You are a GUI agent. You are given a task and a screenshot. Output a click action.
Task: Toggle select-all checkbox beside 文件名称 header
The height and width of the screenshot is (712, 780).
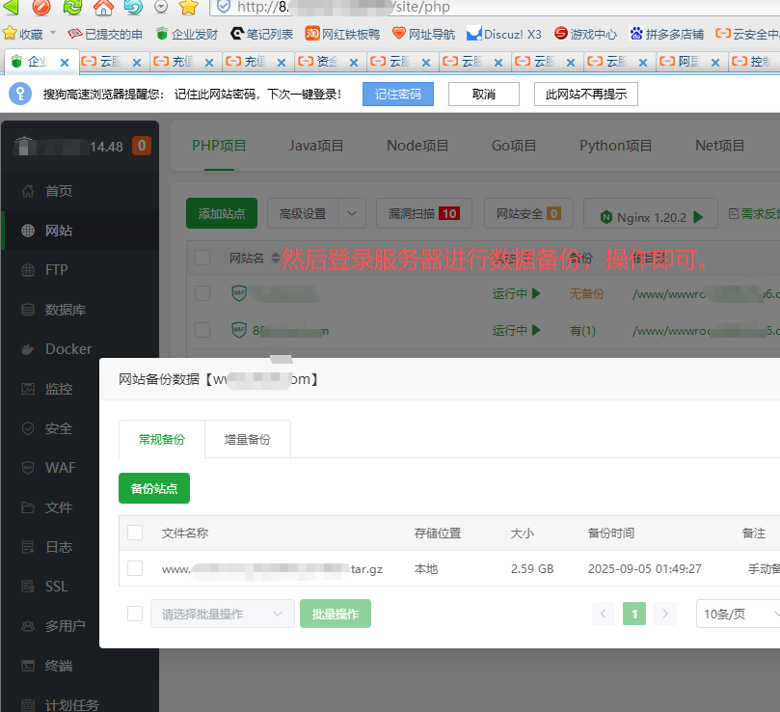pyautogui.click(x=135, y=533)
